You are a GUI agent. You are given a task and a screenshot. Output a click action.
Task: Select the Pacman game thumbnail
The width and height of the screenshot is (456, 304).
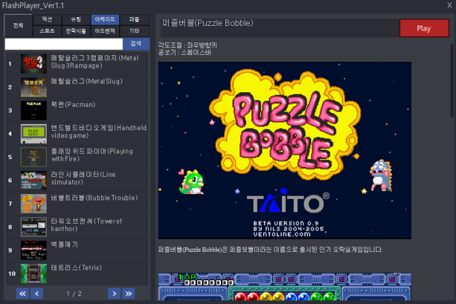[x=34, y=111]
